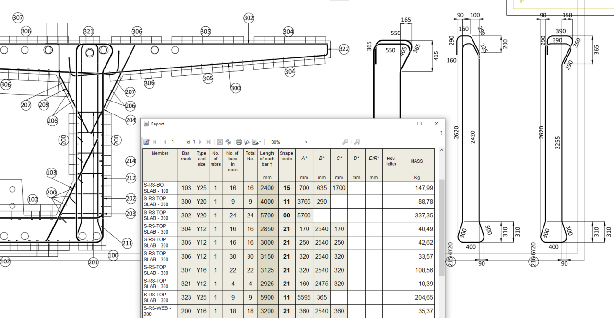
Task: Select bar mark 302 row cell
Action: tap(186, 216)
